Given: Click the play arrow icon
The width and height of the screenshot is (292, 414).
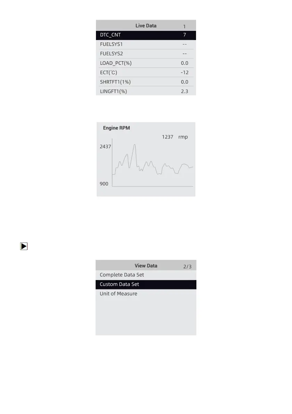Looking at the screenshot, I should click(24, 246).
